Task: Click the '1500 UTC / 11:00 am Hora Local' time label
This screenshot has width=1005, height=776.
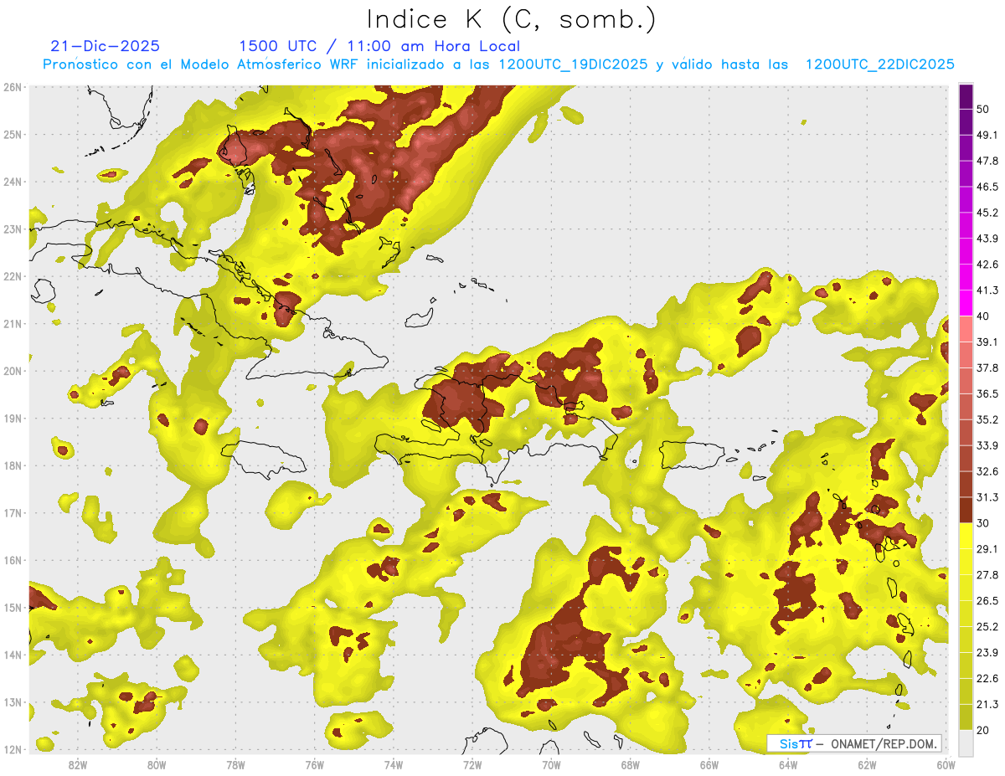Action: coord(379,46)
